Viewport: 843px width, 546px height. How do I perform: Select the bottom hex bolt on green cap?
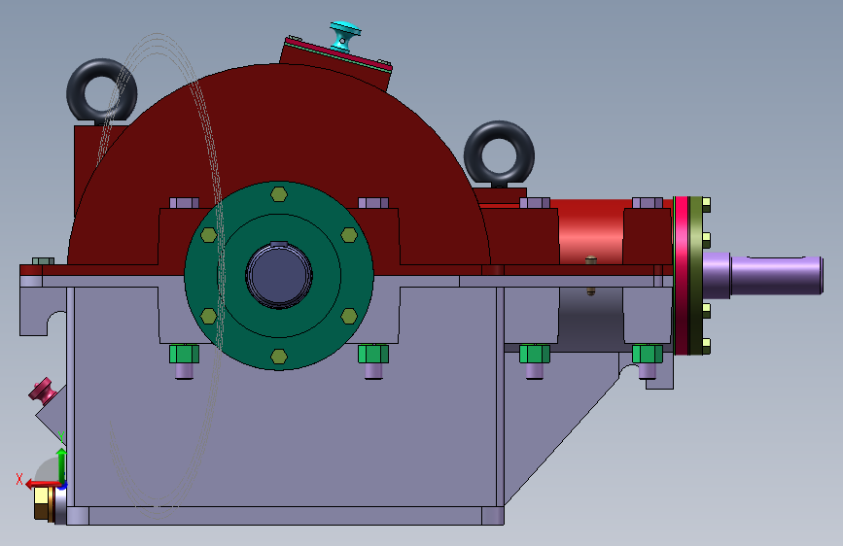(x=279, y=357)
